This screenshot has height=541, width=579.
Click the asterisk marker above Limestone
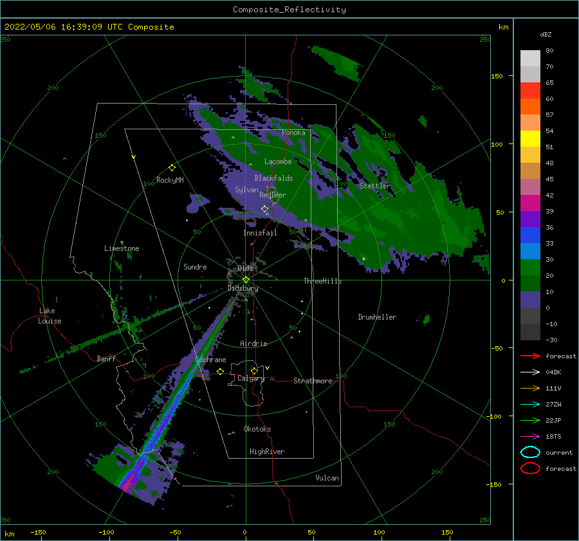(x=122, y=243)
